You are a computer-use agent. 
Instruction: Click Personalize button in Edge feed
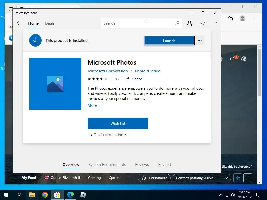pyautogui.click(x=154, y=178)
